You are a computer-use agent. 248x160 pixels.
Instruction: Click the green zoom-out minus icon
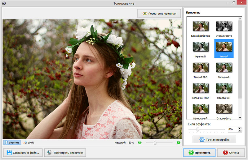(x=140, y=143)
